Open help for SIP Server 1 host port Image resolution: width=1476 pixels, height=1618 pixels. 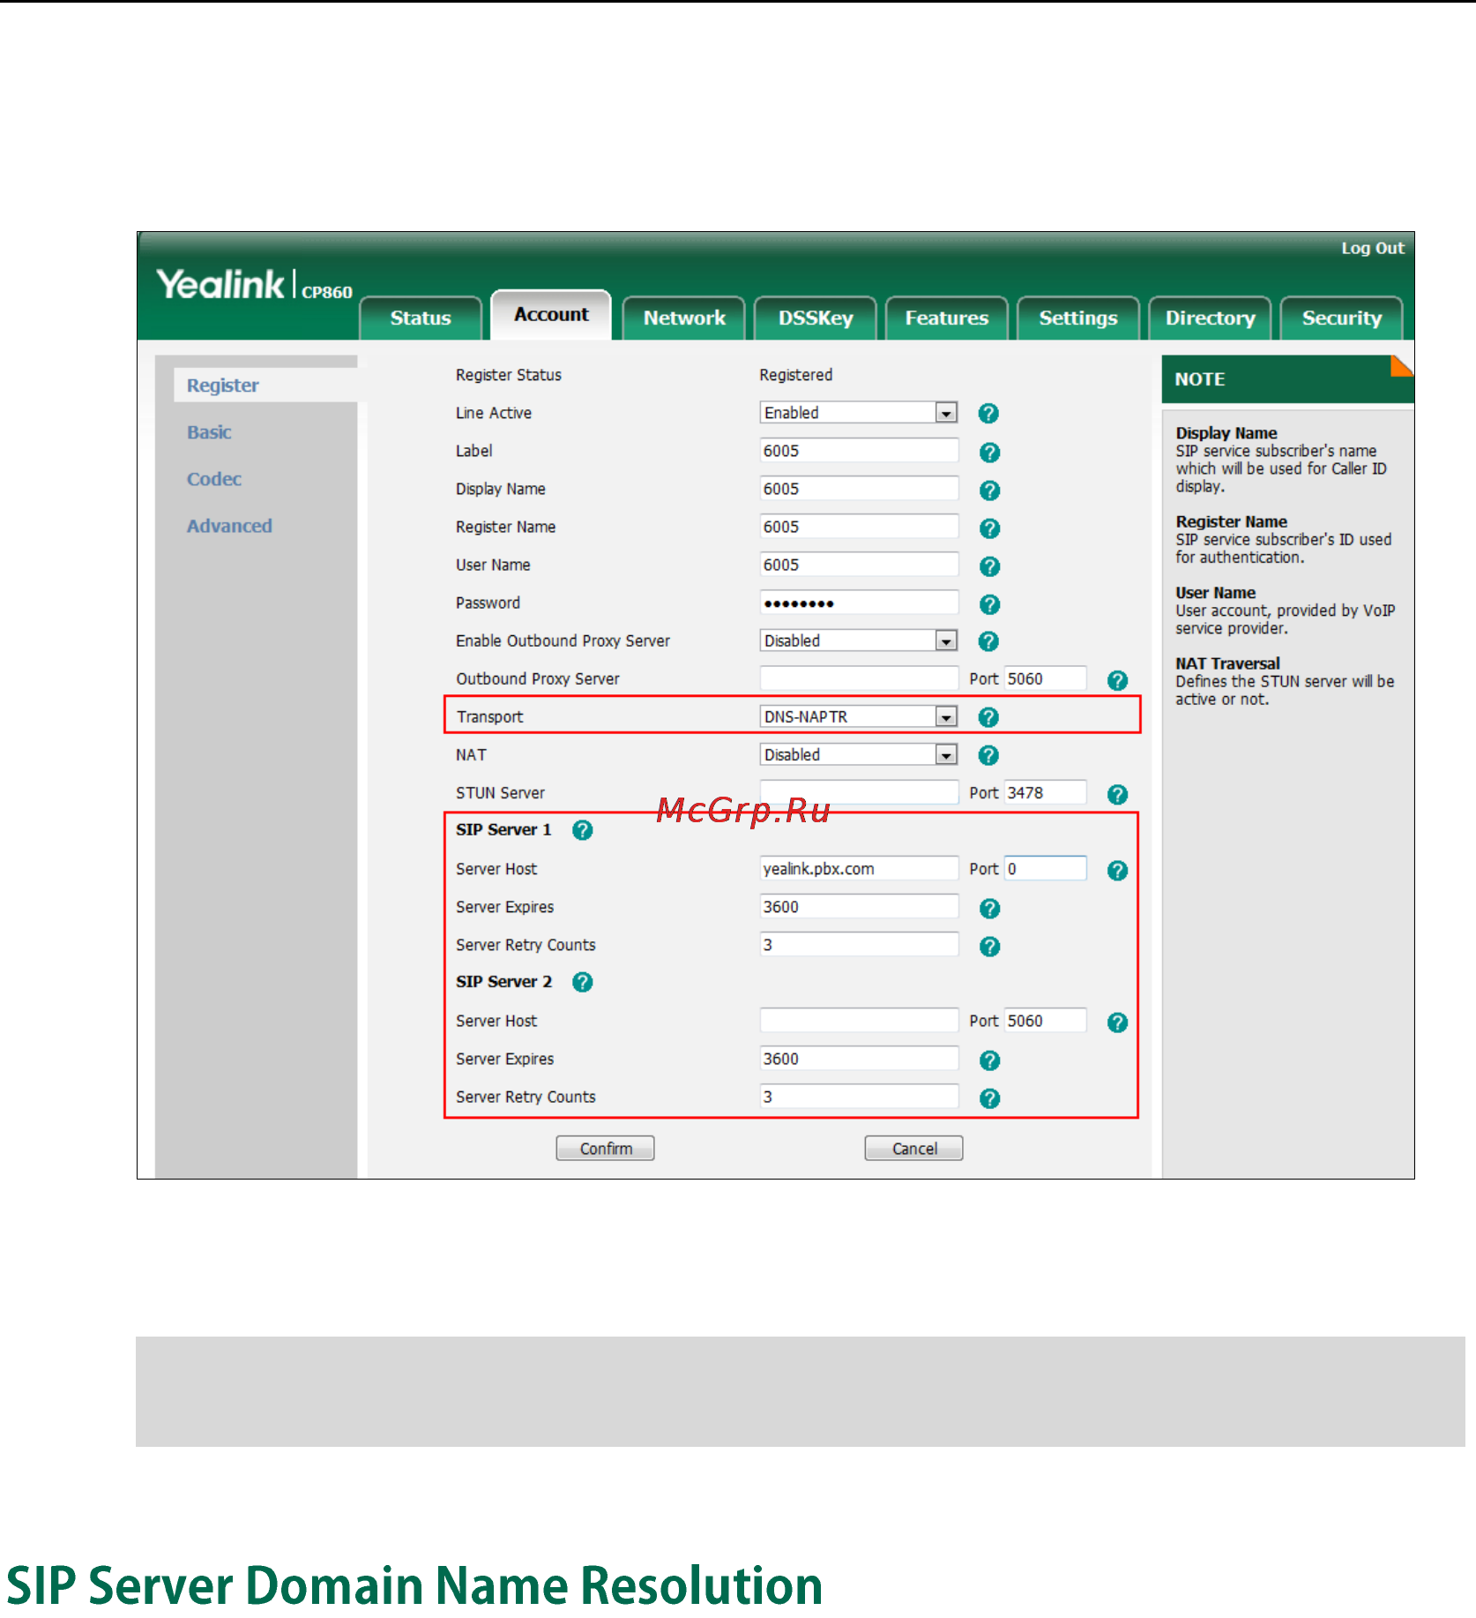(x=1117, y=871)
